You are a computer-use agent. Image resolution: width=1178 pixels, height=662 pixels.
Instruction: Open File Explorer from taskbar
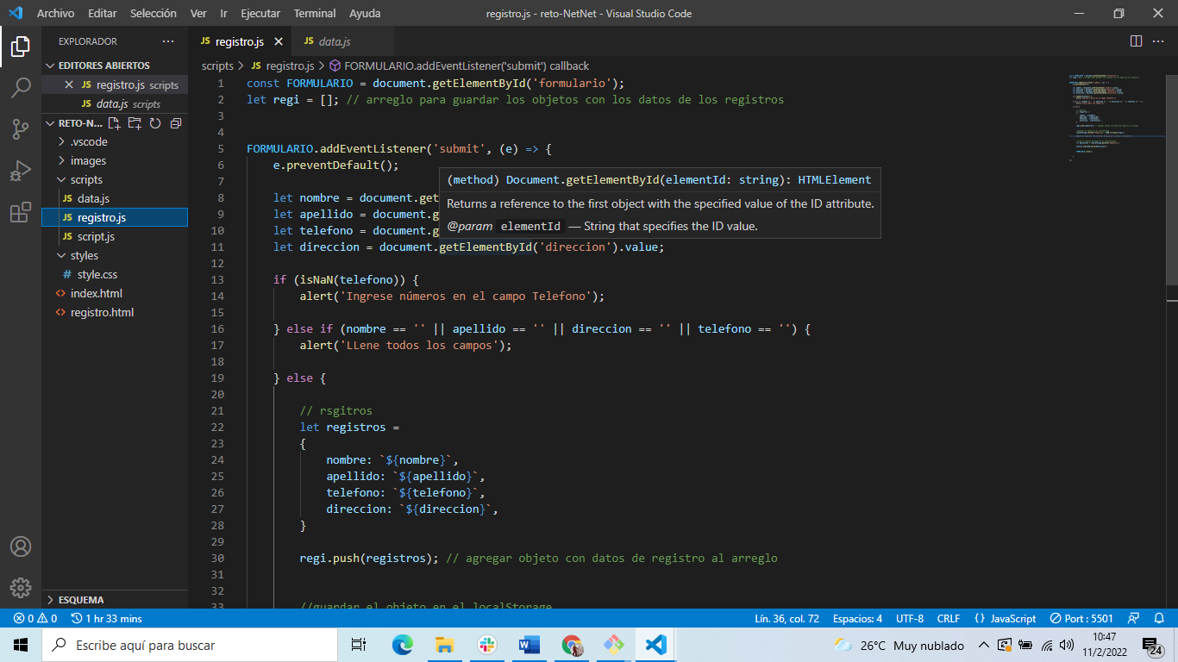click(444, 645)
